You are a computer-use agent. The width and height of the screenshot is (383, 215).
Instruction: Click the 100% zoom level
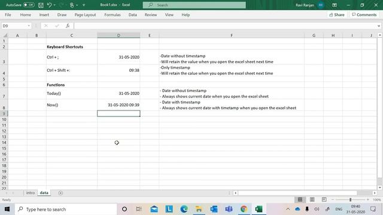tap(376, 199)
